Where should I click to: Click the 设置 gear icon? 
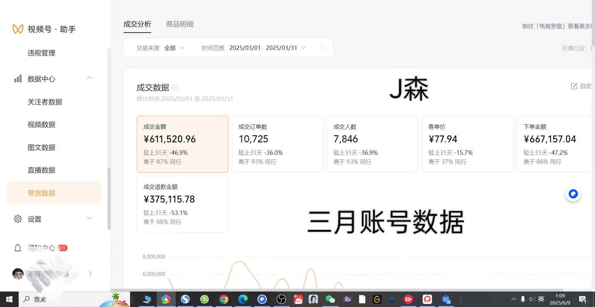[18, 219]
